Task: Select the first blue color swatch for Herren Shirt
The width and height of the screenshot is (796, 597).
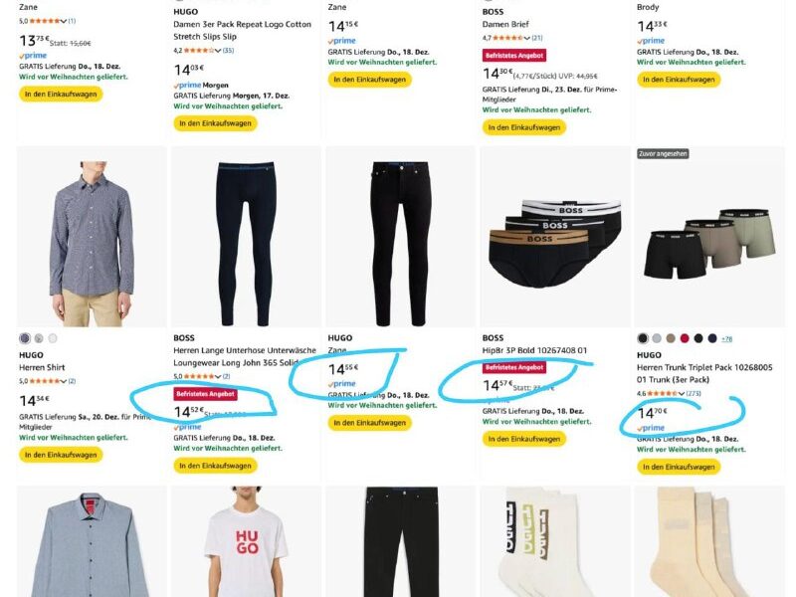Action: (25, 338)
